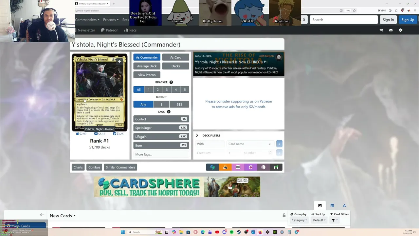Switch to image card view
419x236 pixels.
coord(320,206)
